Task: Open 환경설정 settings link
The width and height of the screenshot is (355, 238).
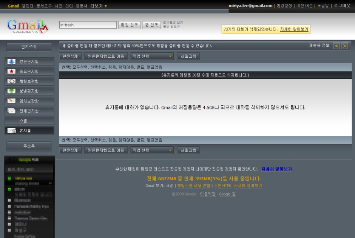Action: (x=284, y=6)
